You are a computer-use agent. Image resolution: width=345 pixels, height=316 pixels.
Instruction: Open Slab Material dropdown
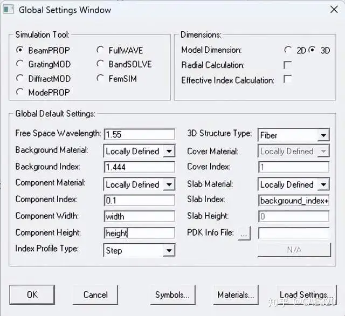coord(323,184)
